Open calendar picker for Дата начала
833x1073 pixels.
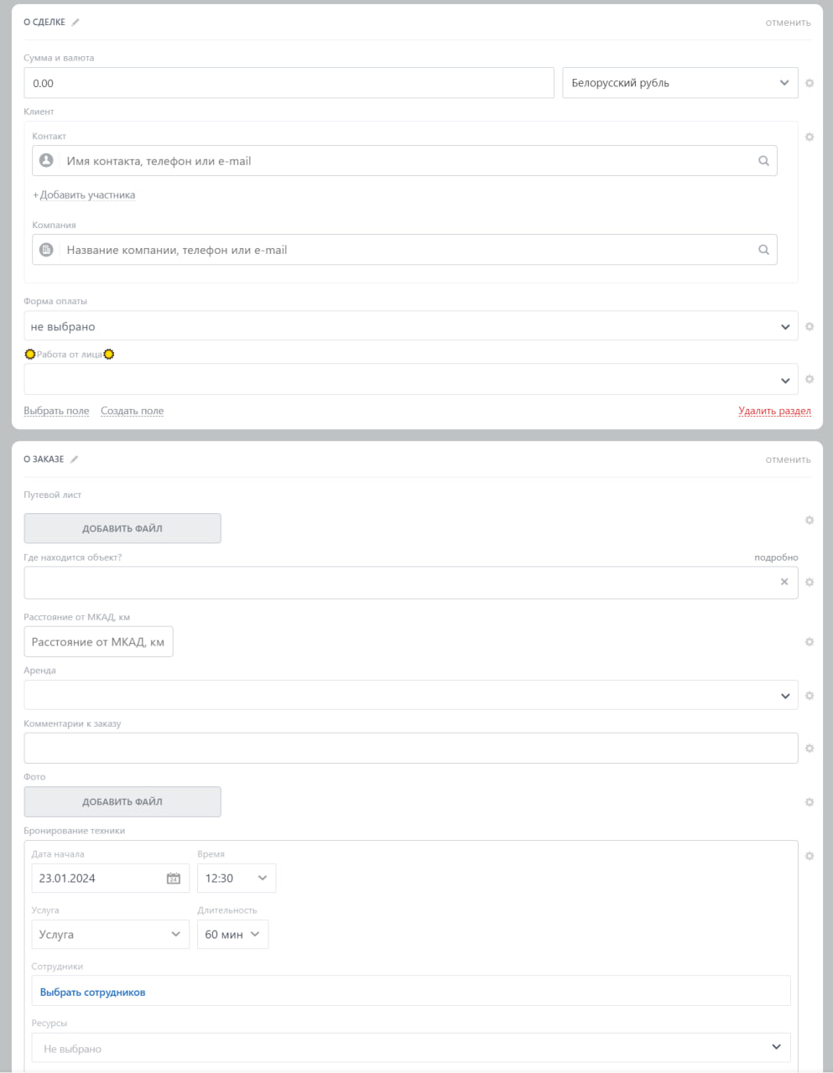(174, 879)
